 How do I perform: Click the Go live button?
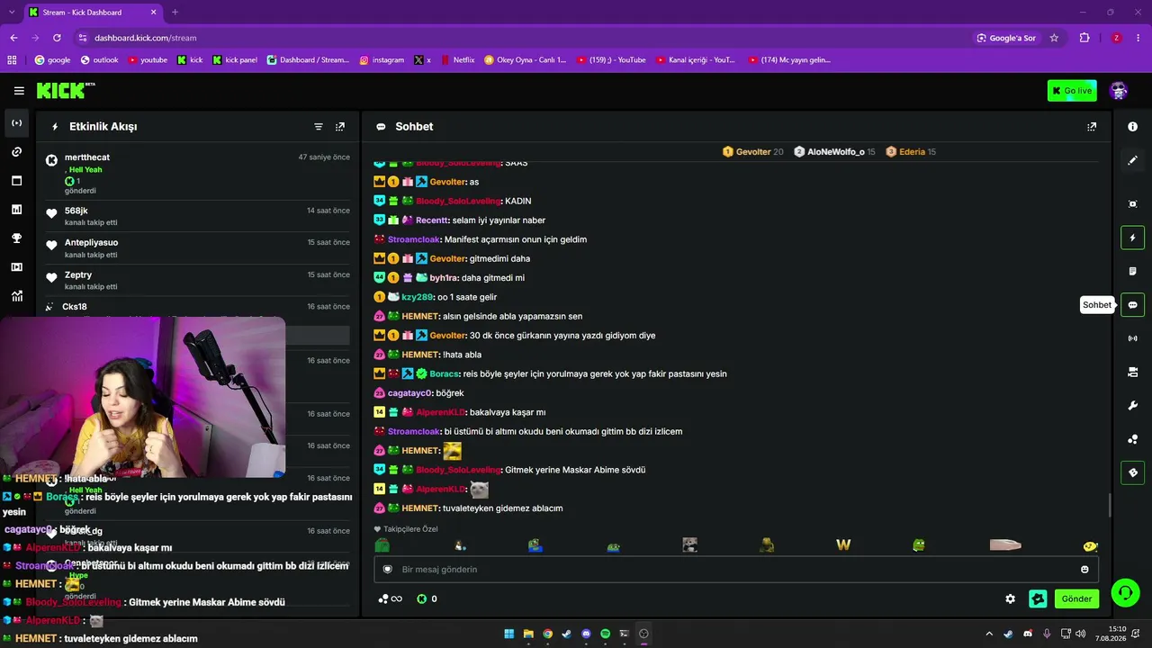click(x=1072, y=91)
